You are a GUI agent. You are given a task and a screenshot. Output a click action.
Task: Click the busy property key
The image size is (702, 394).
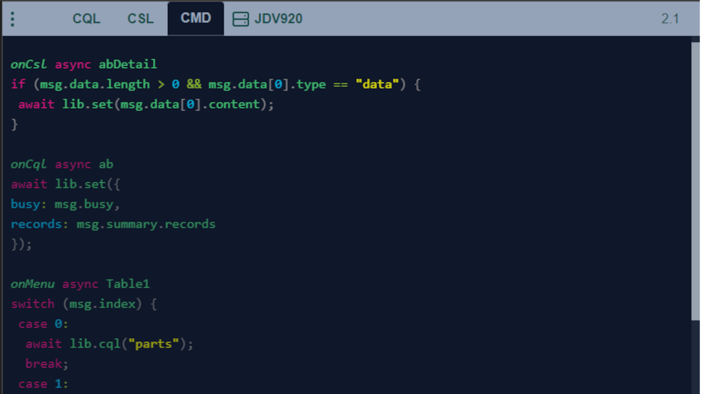(x=25, y=204)
